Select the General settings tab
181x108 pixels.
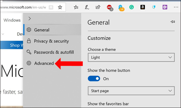pos(52,30)
